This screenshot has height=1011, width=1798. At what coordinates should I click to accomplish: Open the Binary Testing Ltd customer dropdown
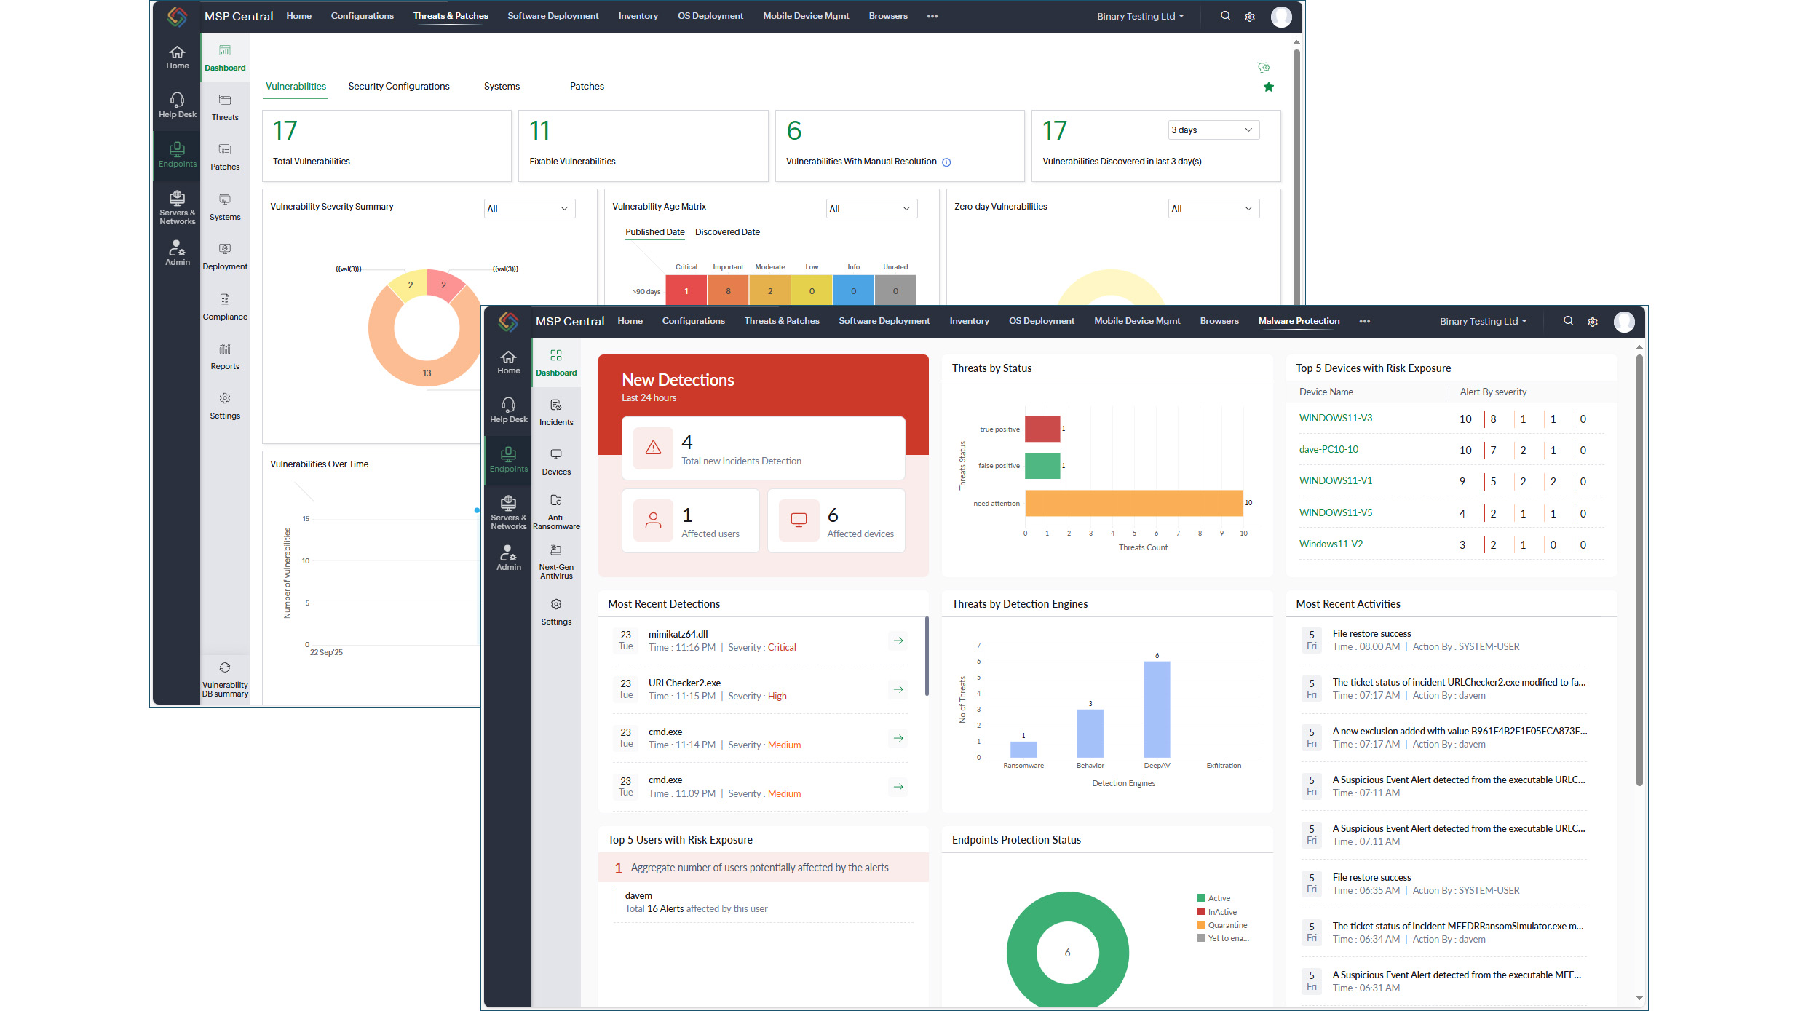click(1140, 16)
